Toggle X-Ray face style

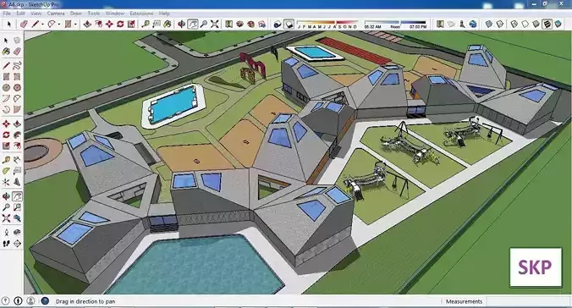click(x=488, y=24)
